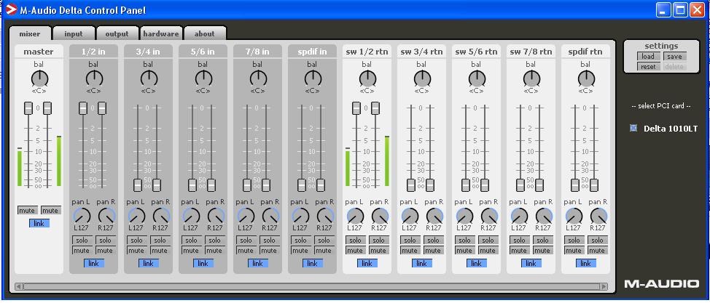Mute the master right channel
This screenshot has height=303, width=710.
(x=51, y=211)
